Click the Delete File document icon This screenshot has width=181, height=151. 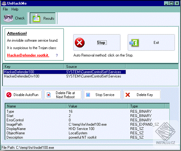(49, 95)
